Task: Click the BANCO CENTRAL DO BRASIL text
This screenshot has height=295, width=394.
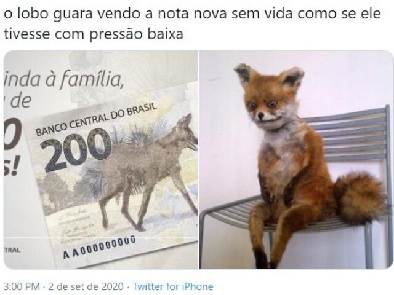Action: click(97, 120)
